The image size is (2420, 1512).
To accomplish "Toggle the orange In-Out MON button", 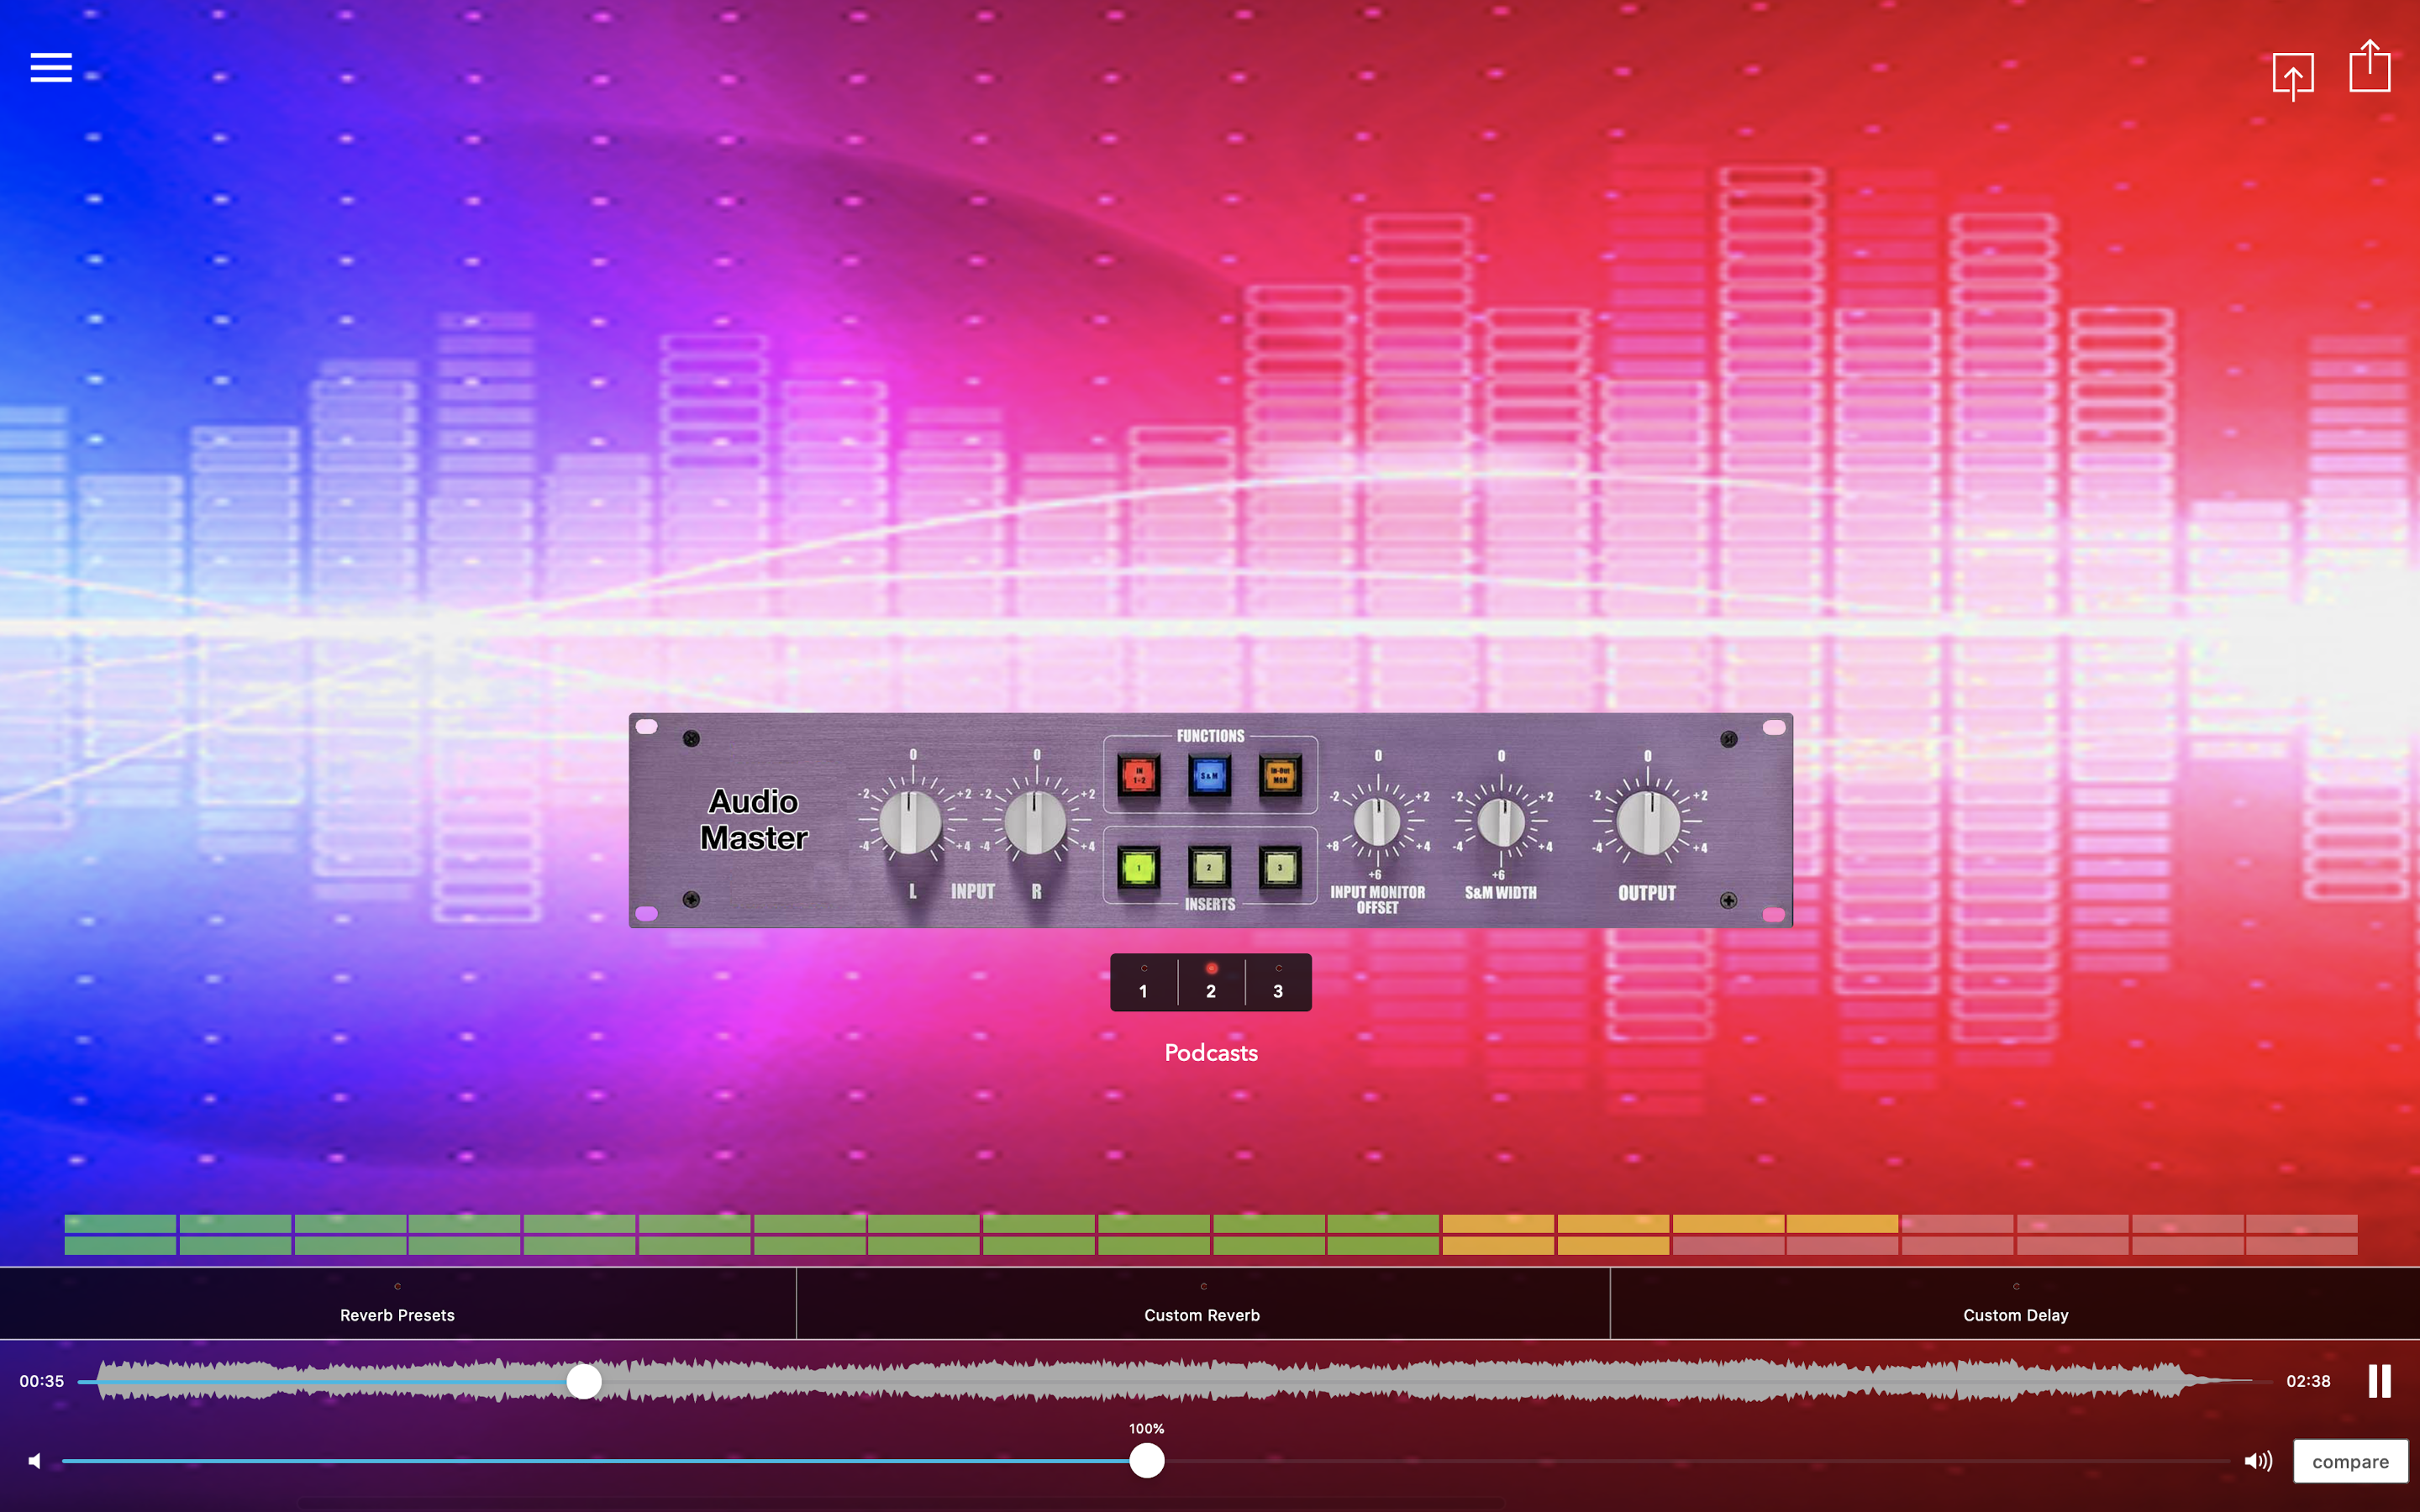I will coord(1280,775).
